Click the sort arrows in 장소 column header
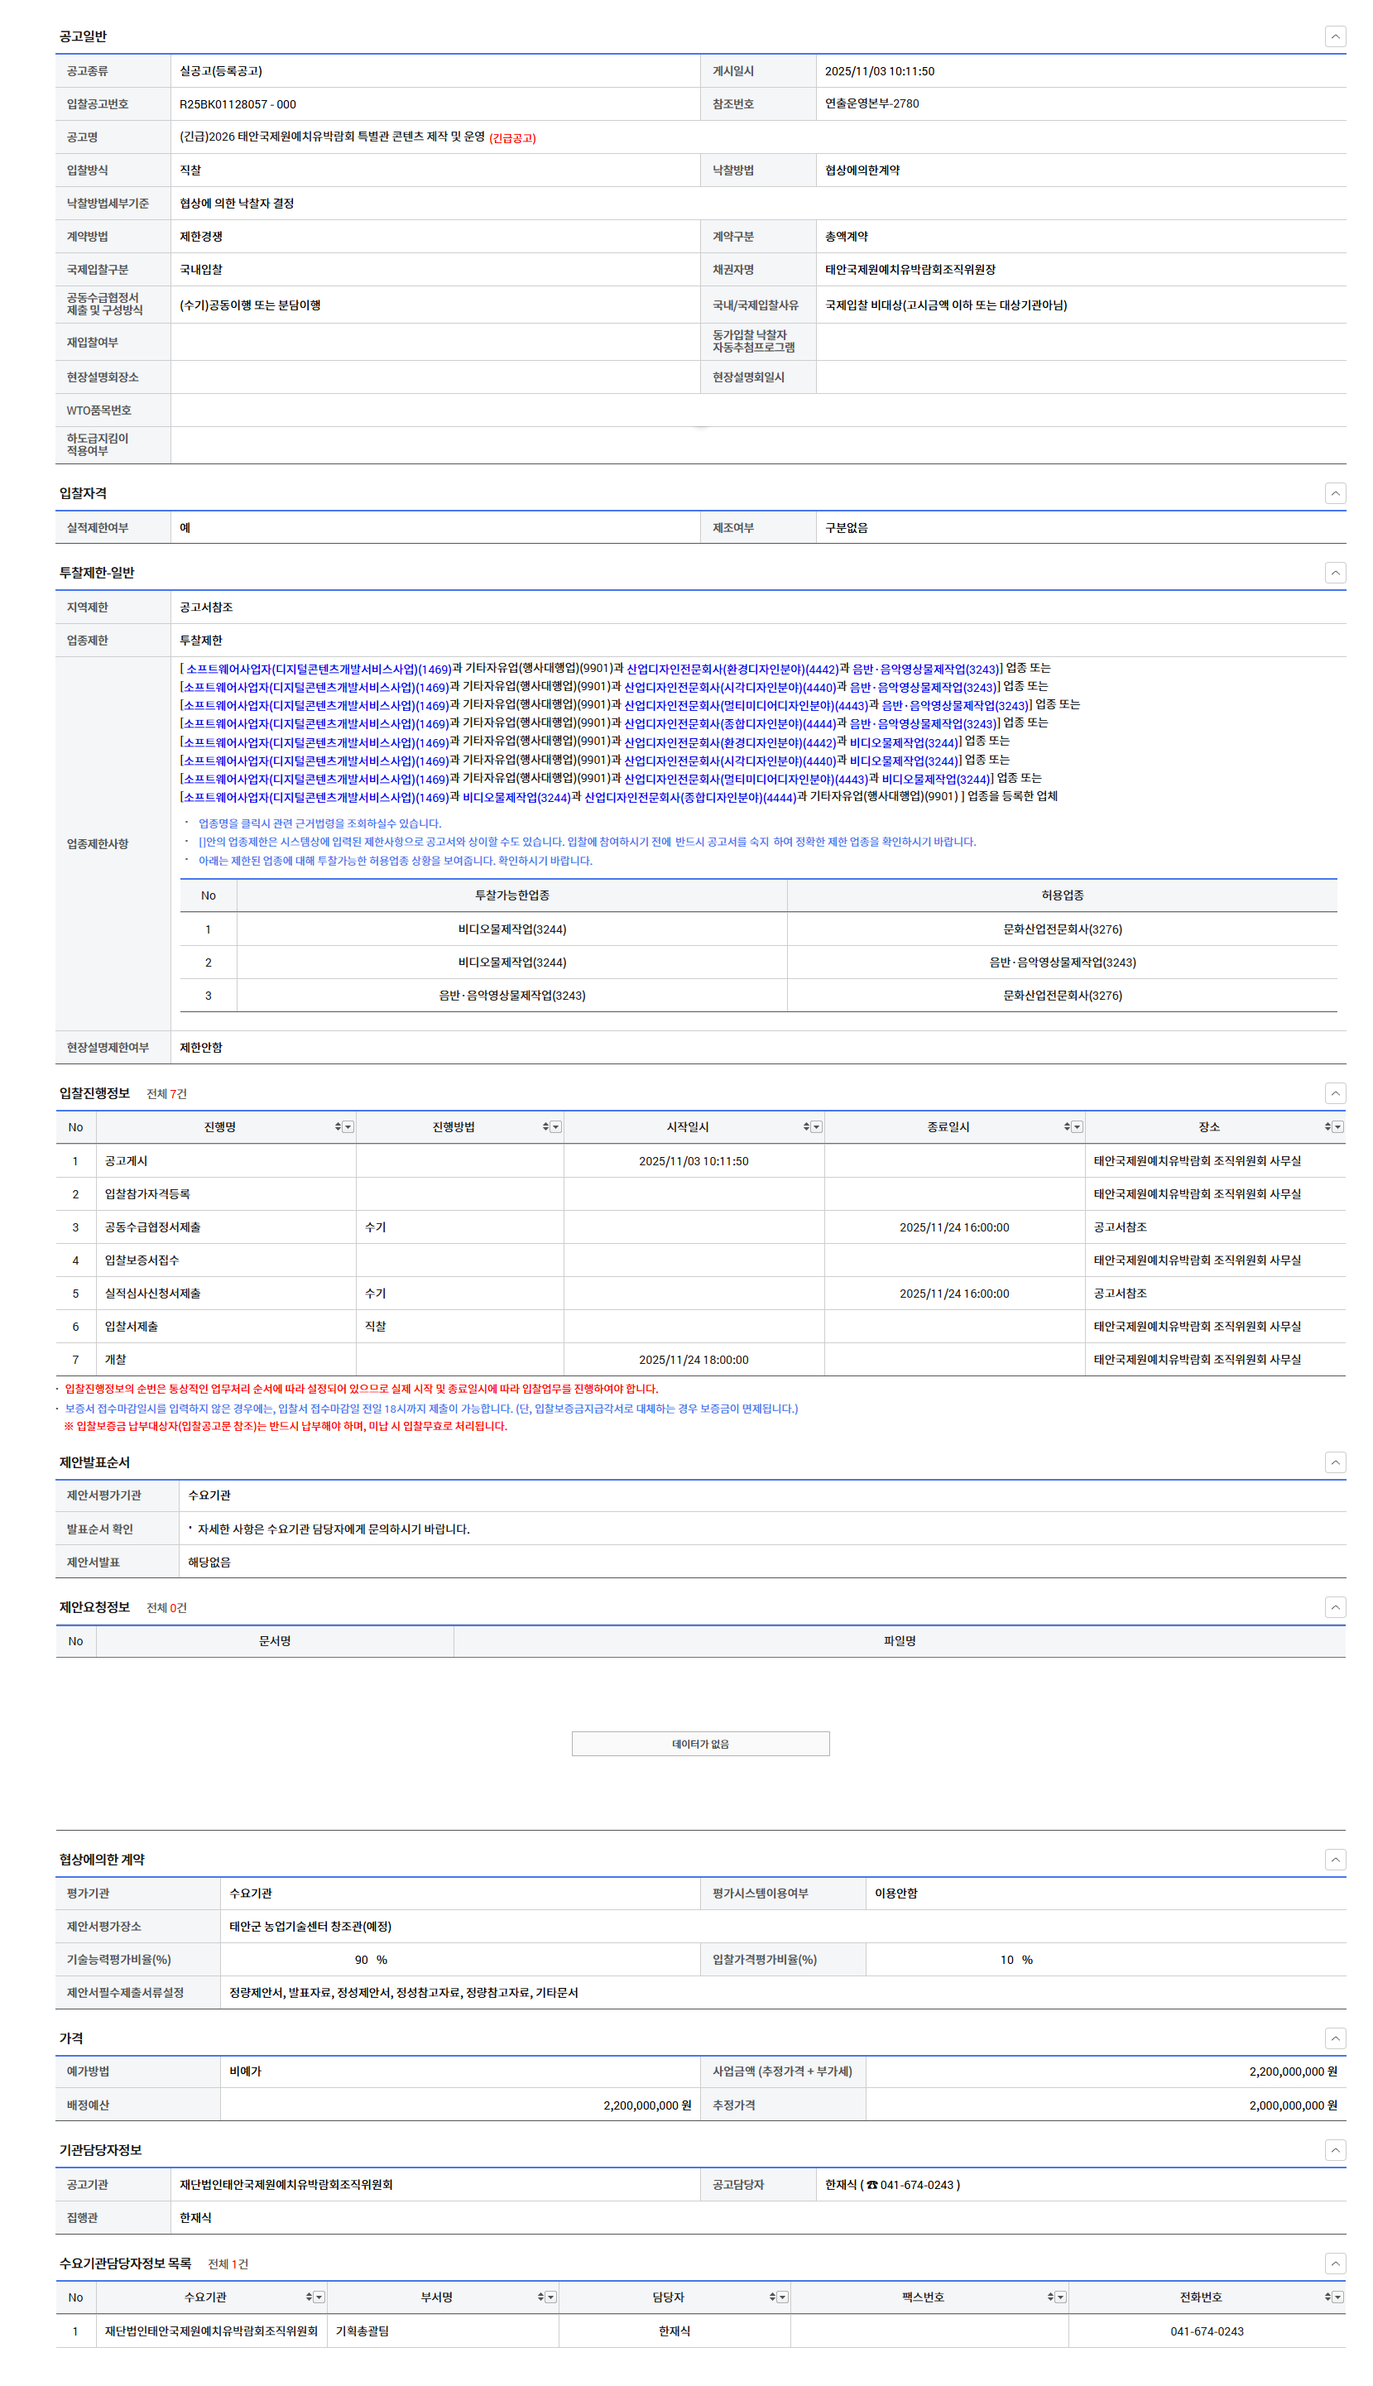Screen dimensions: 1373x2386 (1327, 1127)
